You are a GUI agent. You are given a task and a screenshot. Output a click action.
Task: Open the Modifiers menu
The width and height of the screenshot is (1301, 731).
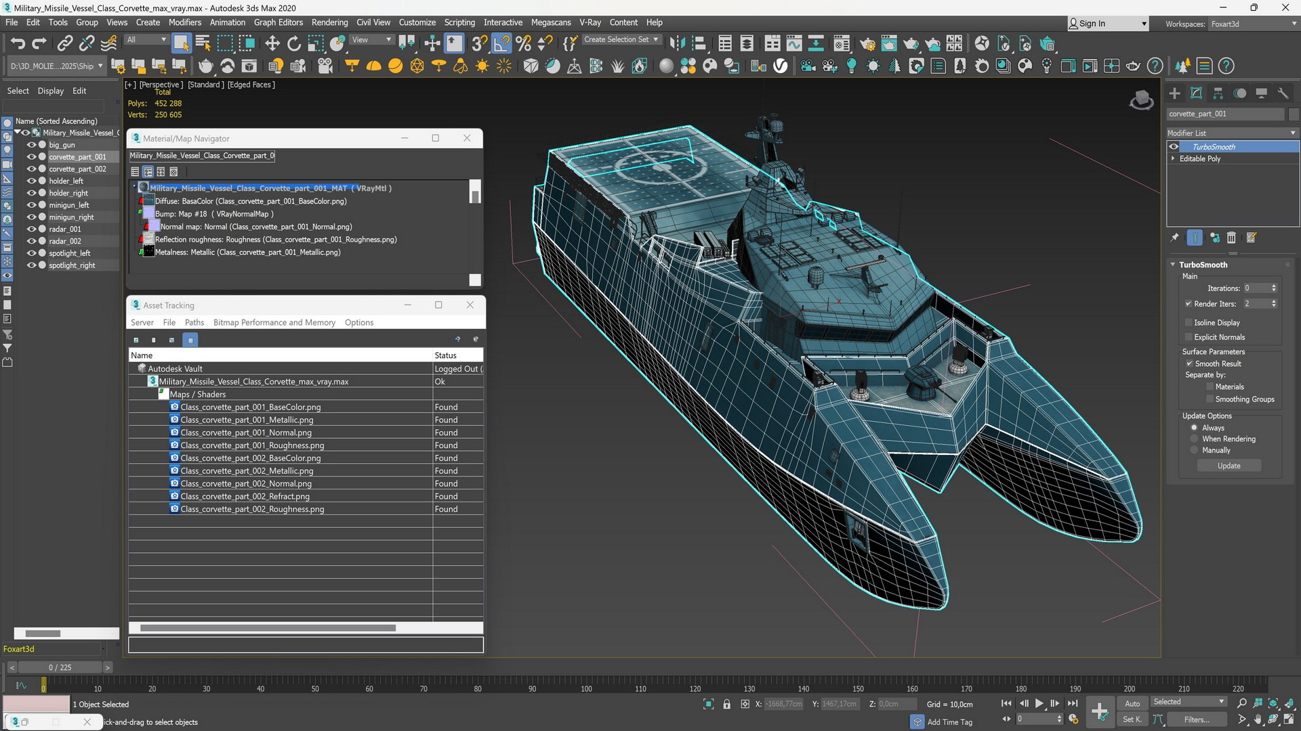pos(184,22)
